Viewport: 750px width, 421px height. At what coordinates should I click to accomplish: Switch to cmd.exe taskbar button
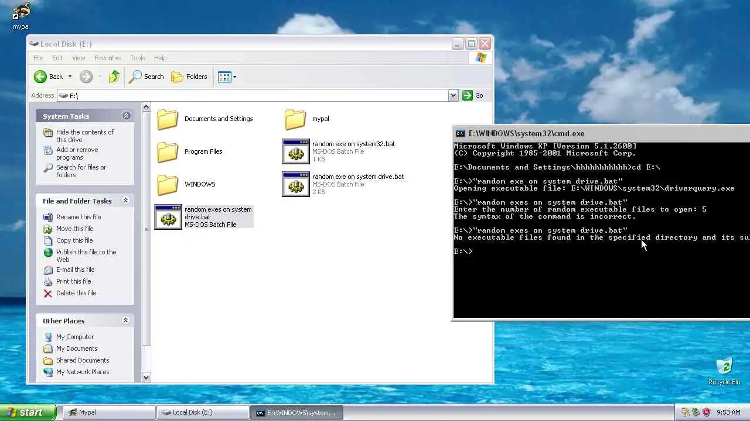click(x=296, y=412)
